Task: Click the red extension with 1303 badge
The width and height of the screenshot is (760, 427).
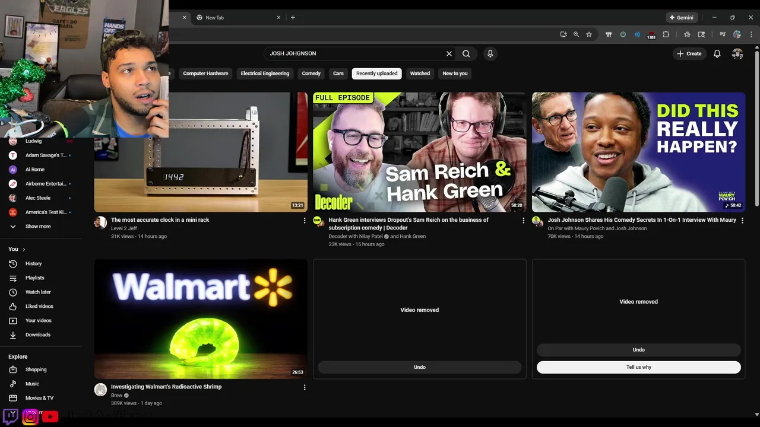Action: 651,35
